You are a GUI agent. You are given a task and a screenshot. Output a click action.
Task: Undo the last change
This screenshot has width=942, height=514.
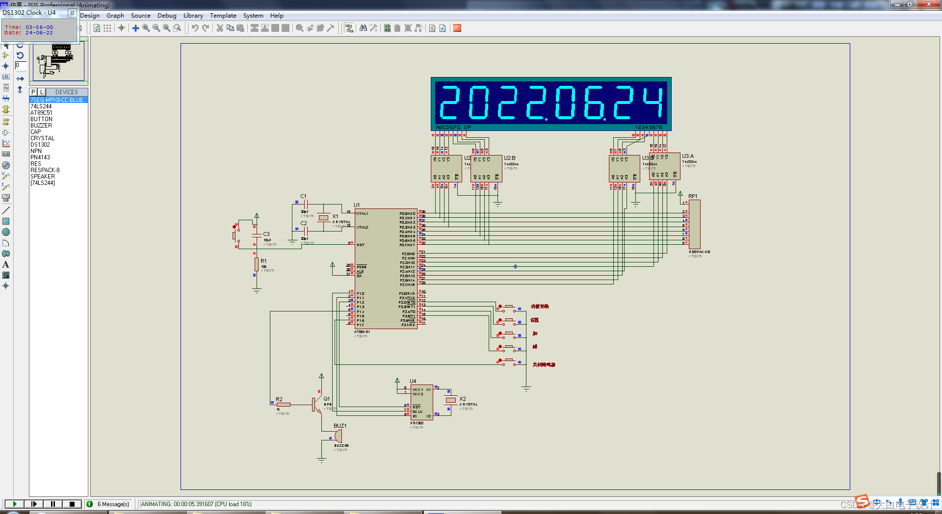[195, 28]
